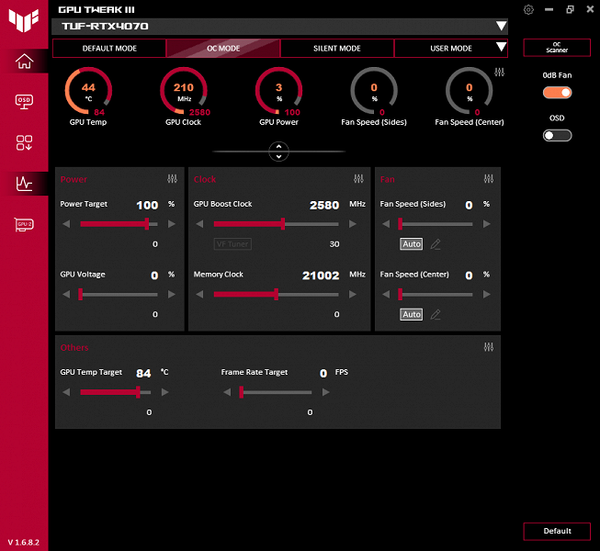Open the monitoring graph sidebar icon

(24, 184)
